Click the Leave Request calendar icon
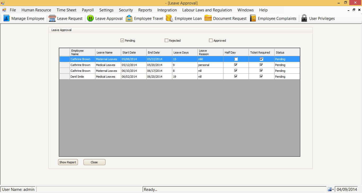This screenshot has width=362, height=193. pyautogui.click(x=52, y=18)
